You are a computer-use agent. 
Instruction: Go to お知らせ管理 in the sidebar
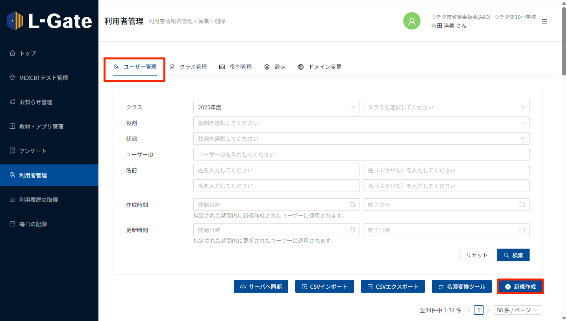(35, 102)
